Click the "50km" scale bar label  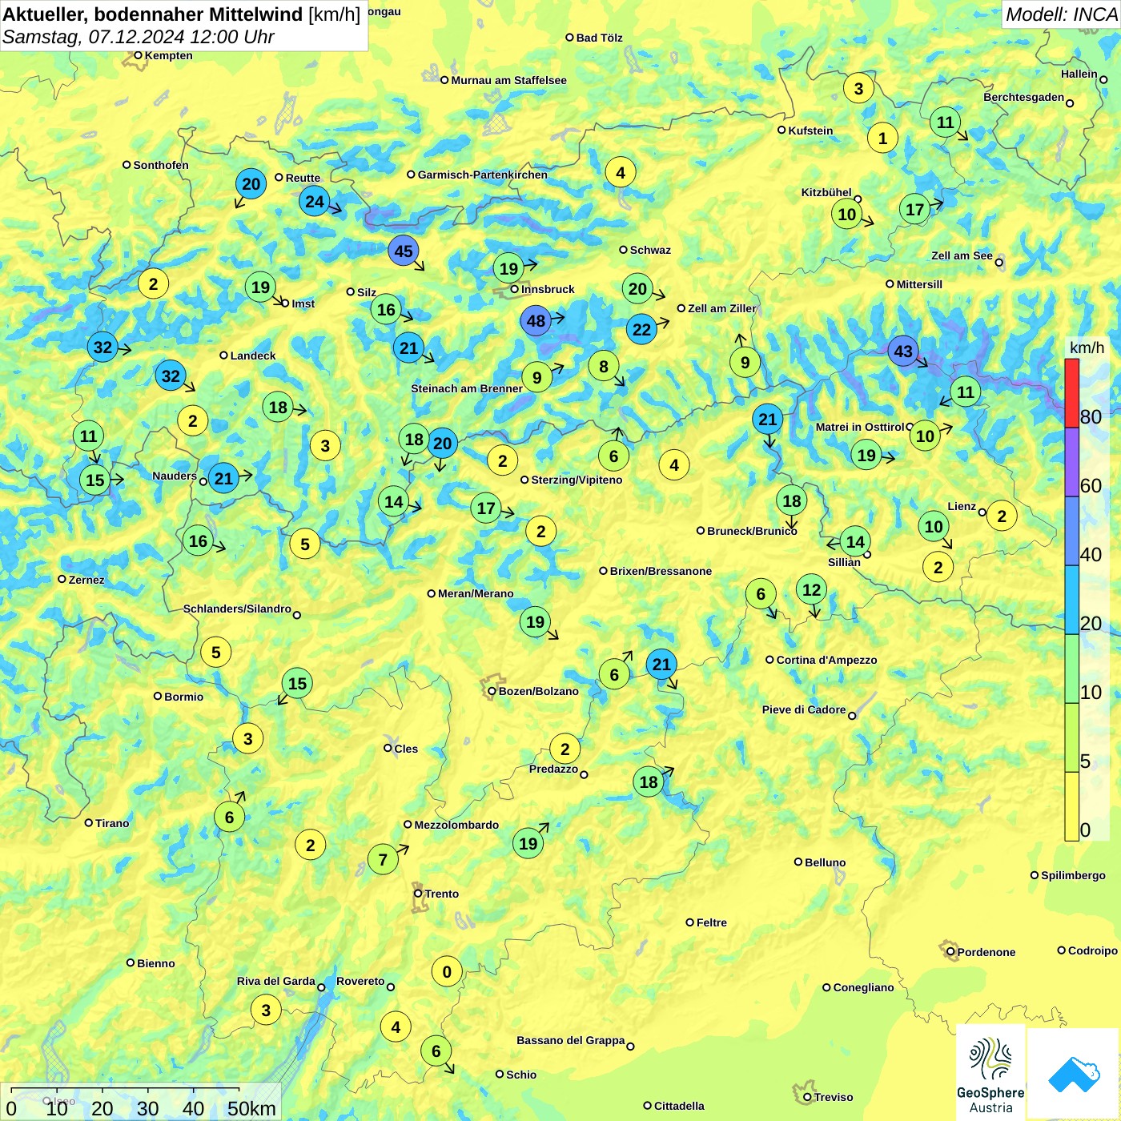(251, 1109)
